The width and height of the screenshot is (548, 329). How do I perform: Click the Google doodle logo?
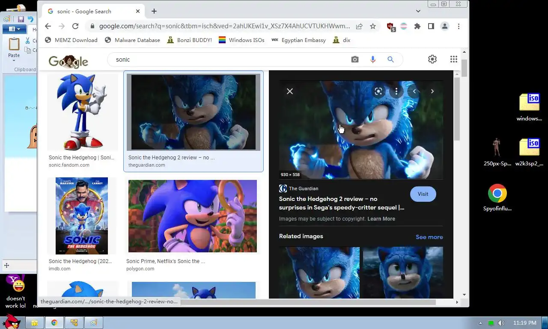(68, 61)
